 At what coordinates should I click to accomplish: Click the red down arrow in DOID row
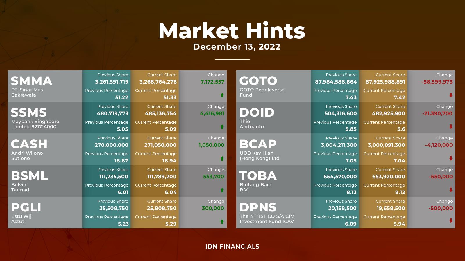pos(451,127)
